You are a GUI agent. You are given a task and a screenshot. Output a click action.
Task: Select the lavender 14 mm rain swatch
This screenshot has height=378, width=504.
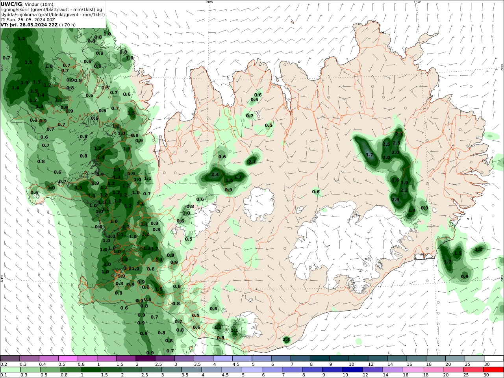pos(393,369)
